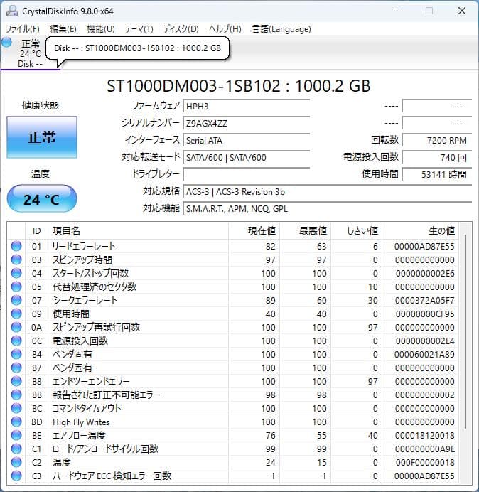Image resolution: width=479 pixels, height=492 pixels.
Task: Click the 最悪値 column header
Action: click(305, 230)
